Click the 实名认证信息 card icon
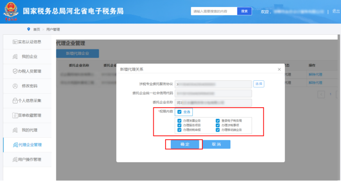The height and width of the screenshot is (181, 341). pos(15,42)
